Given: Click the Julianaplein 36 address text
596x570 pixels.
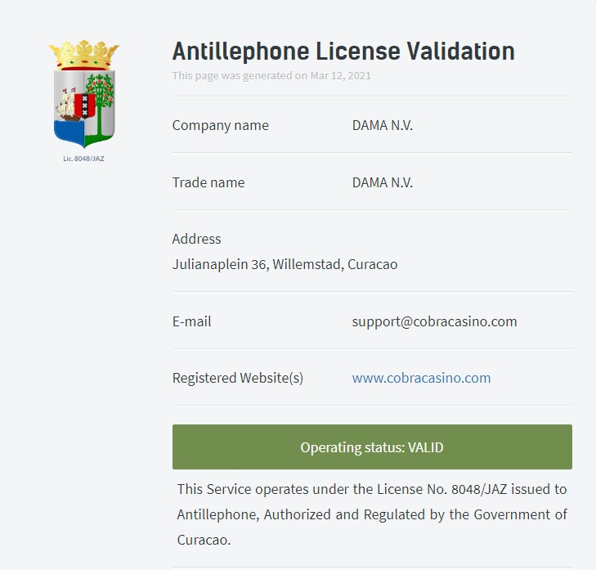Looking at the screenshot, I should (x=285, y=264).
